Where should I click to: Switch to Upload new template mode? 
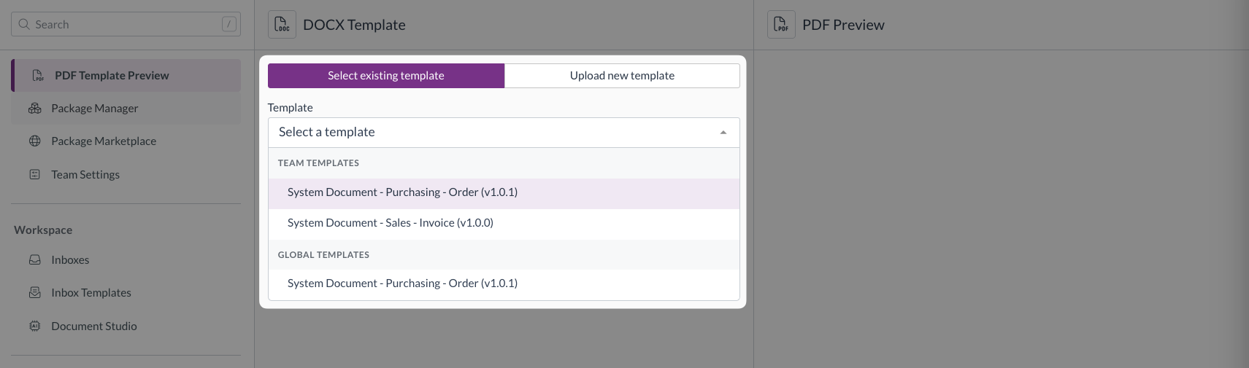(622, 76)
